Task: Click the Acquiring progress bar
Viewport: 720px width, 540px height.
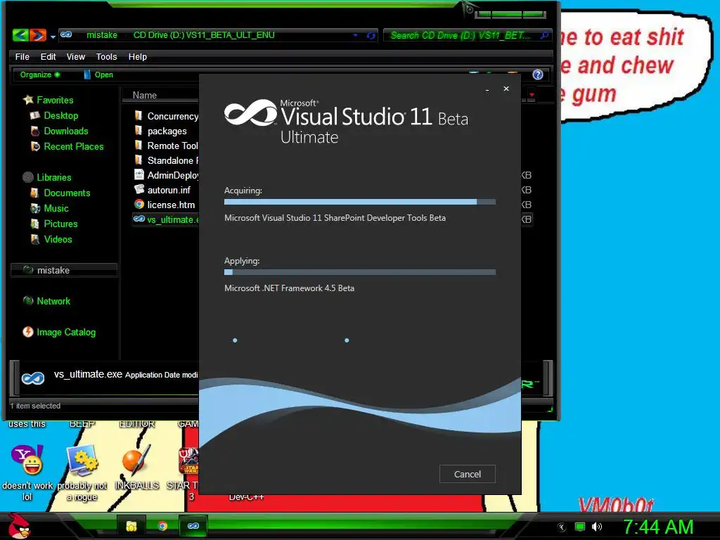Action: (359, 202)
